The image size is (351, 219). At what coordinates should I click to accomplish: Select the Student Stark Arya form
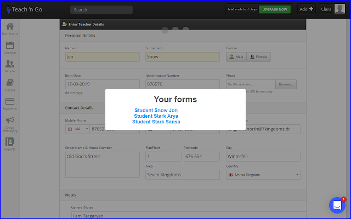[x=156, y=116]
